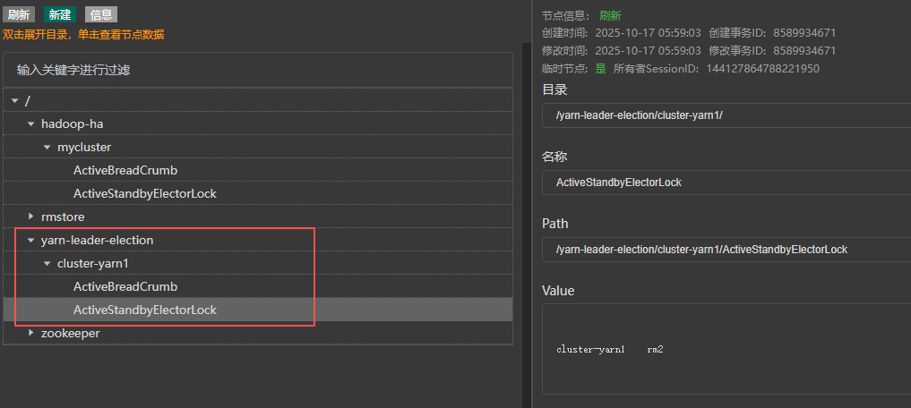Collapse the root / node arrow
The width and height of the screenshot is (911, 408).
coord(15,101)
